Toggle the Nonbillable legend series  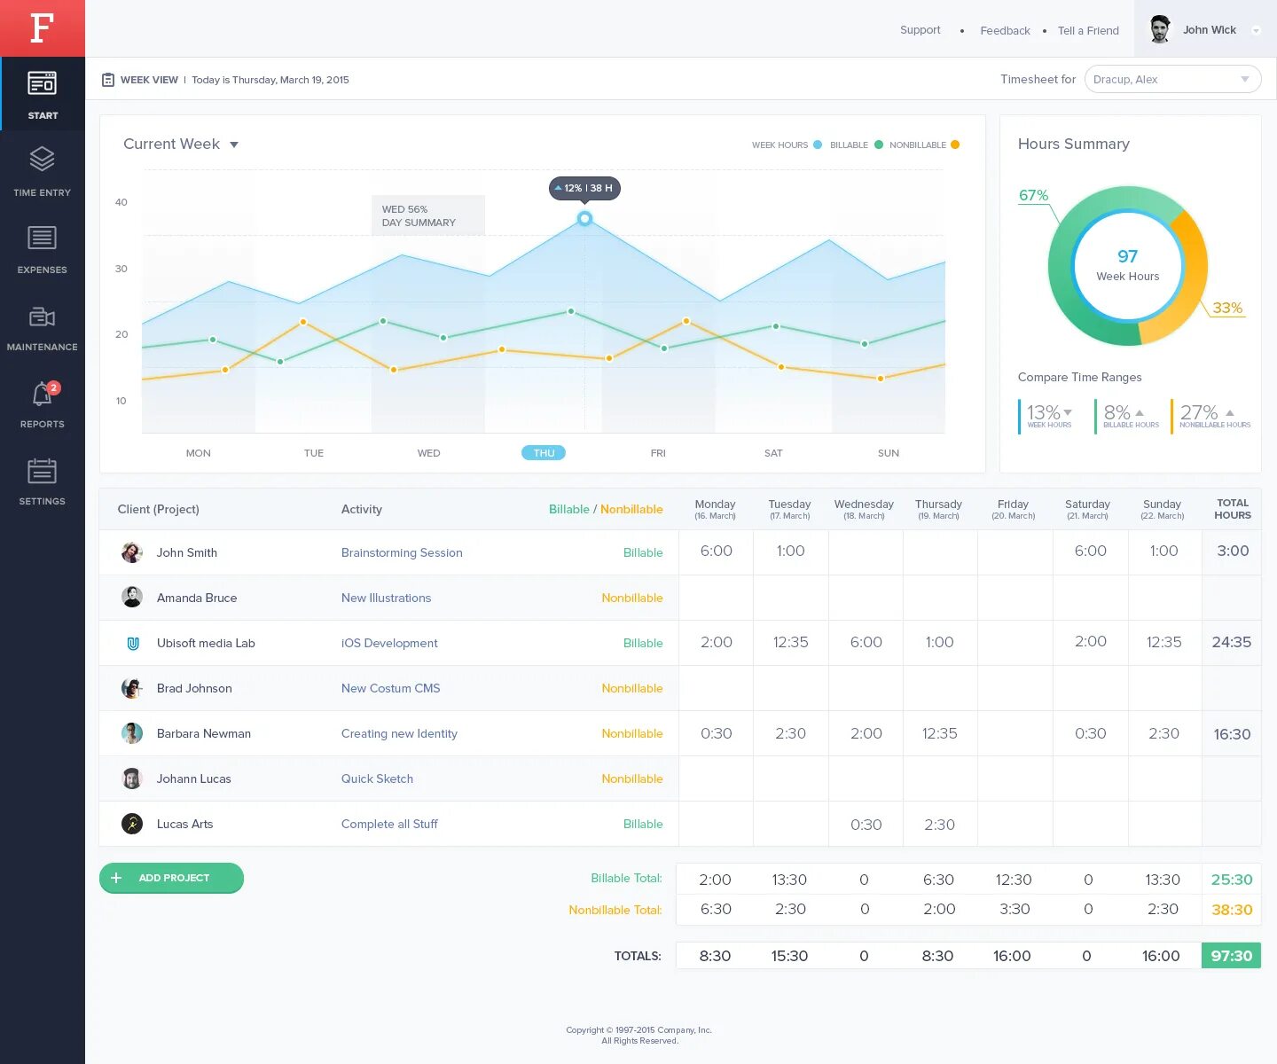click(x=955, y=145)
